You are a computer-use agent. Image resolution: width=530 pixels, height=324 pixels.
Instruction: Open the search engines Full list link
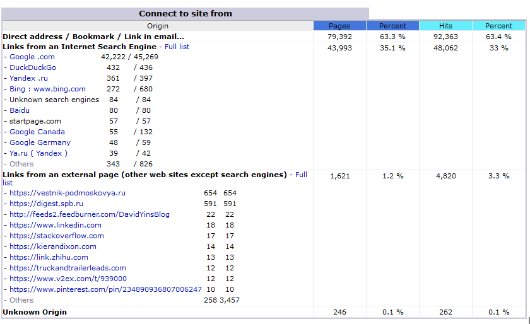click(176, 47)
